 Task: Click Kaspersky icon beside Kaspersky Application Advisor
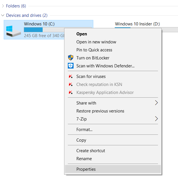(71, 92)
